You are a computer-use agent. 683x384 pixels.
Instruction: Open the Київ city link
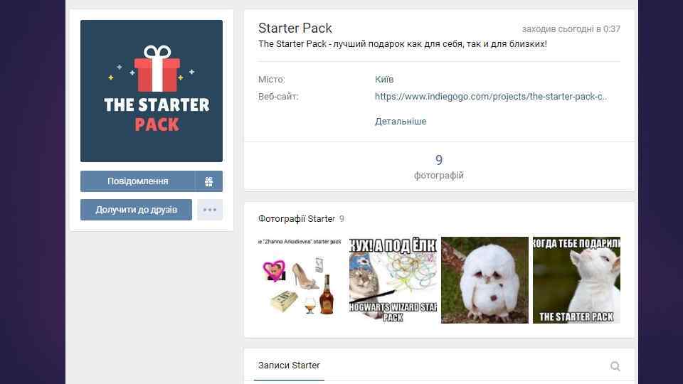coord(384,80)
